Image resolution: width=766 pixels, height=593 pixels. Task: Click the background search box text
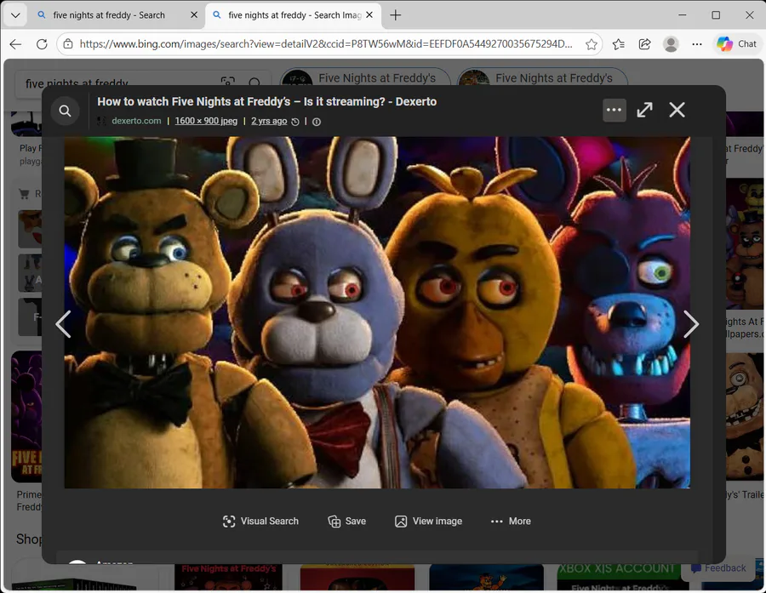77,83
